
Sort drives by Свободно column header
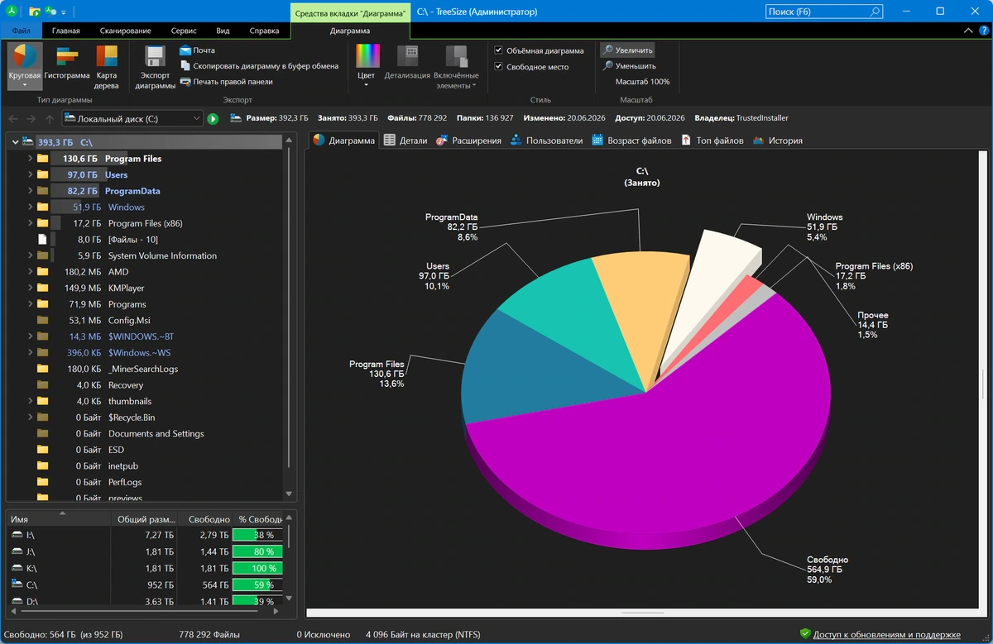206,519
